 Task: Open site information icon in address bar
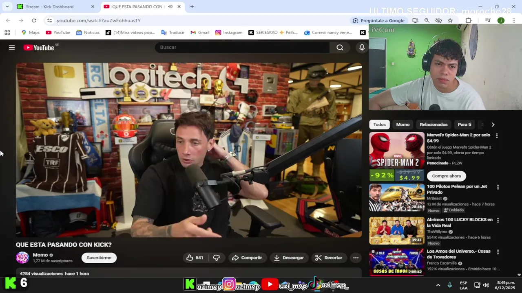pyautogui.click(x=49, y=20)
